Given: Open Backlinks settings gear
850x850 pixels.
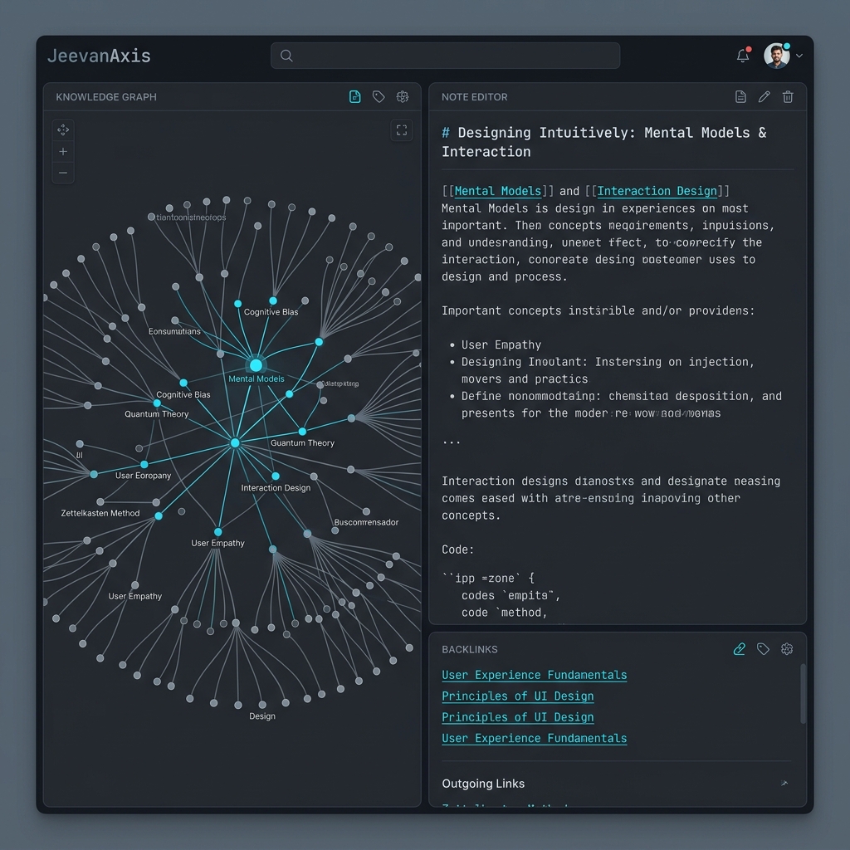Looking at the screenshot, I should tap(787, 649).
